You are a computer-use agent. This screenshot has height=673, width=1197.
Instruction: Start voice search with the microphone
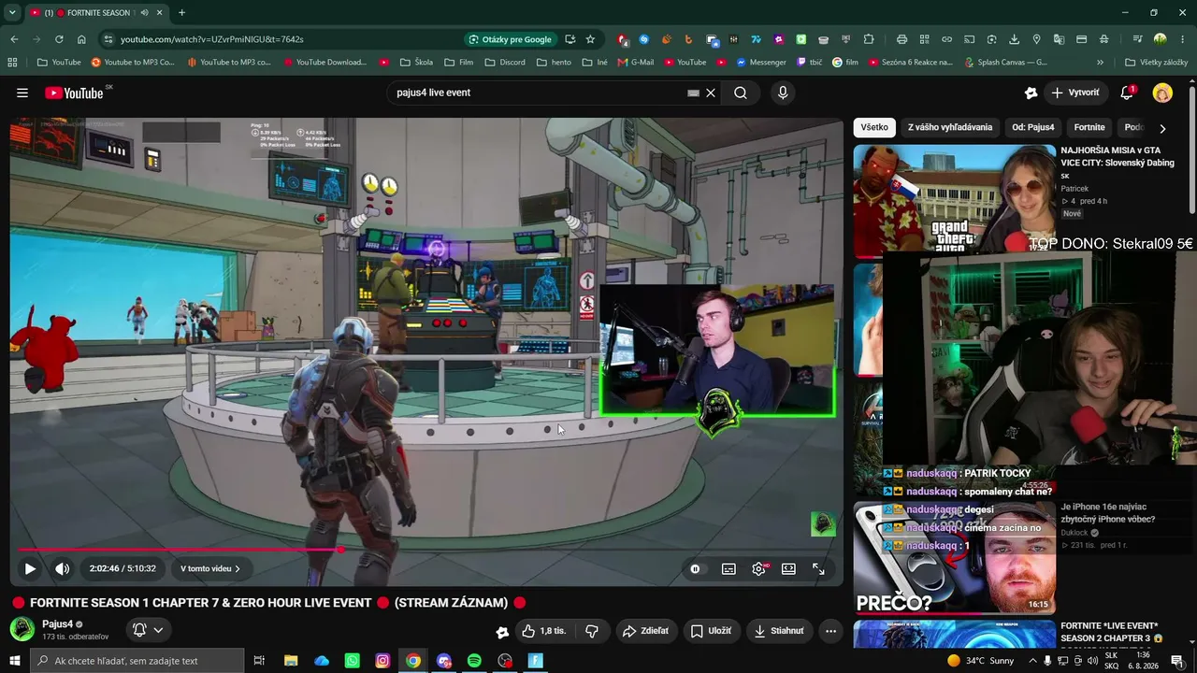coord(783,93)
